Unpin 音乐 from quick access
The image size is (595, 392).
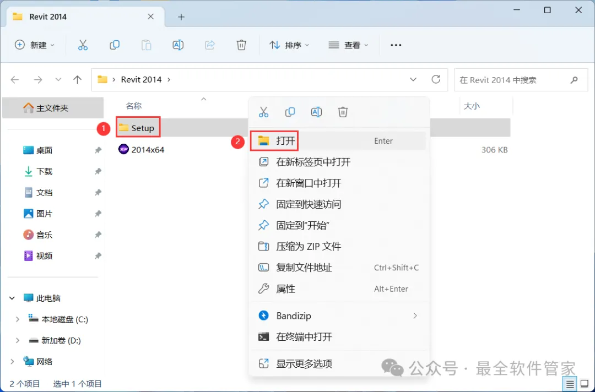click(98, 235)
